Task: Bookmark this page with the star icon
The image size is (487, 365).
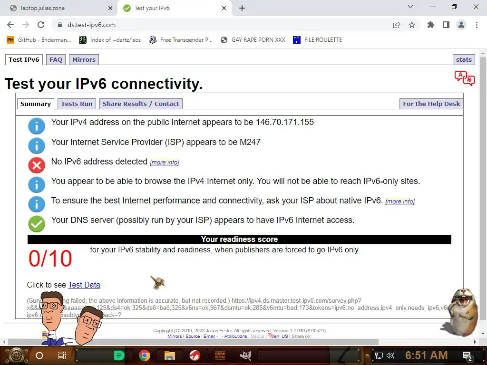Action: point(412,25)
